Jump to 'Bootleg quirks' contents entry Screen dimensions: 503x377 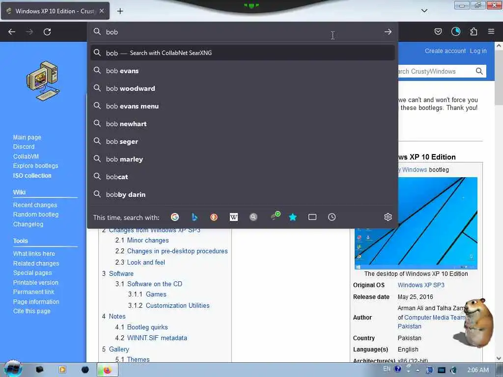click(x=147, y=327)
